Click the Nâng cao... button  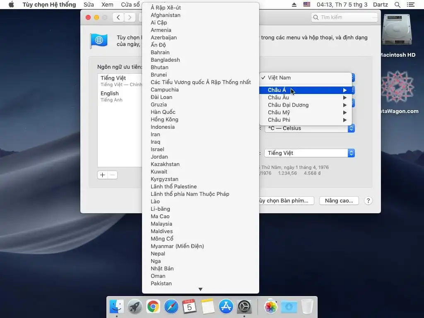tap(339, 201)
